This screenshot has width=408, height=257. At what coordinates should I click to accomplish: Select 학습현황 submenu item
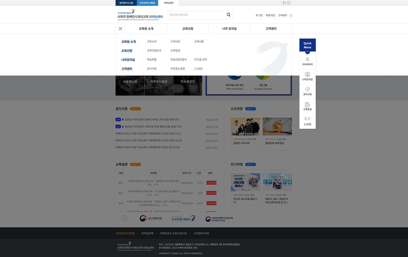[x=152, y=59]
